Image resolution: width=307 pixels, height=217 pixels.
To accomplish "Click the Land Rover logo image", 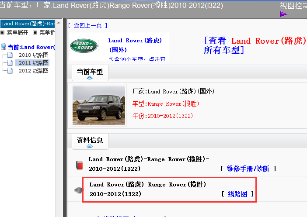I will [84, 46].
